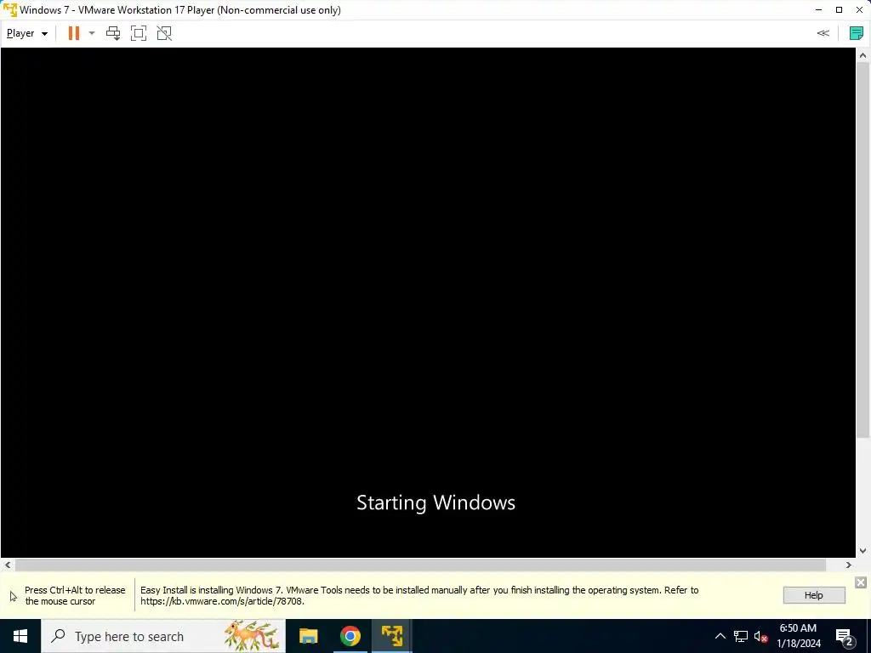
Task: Click the 'Type here to search' box
Action: [162, 636]
